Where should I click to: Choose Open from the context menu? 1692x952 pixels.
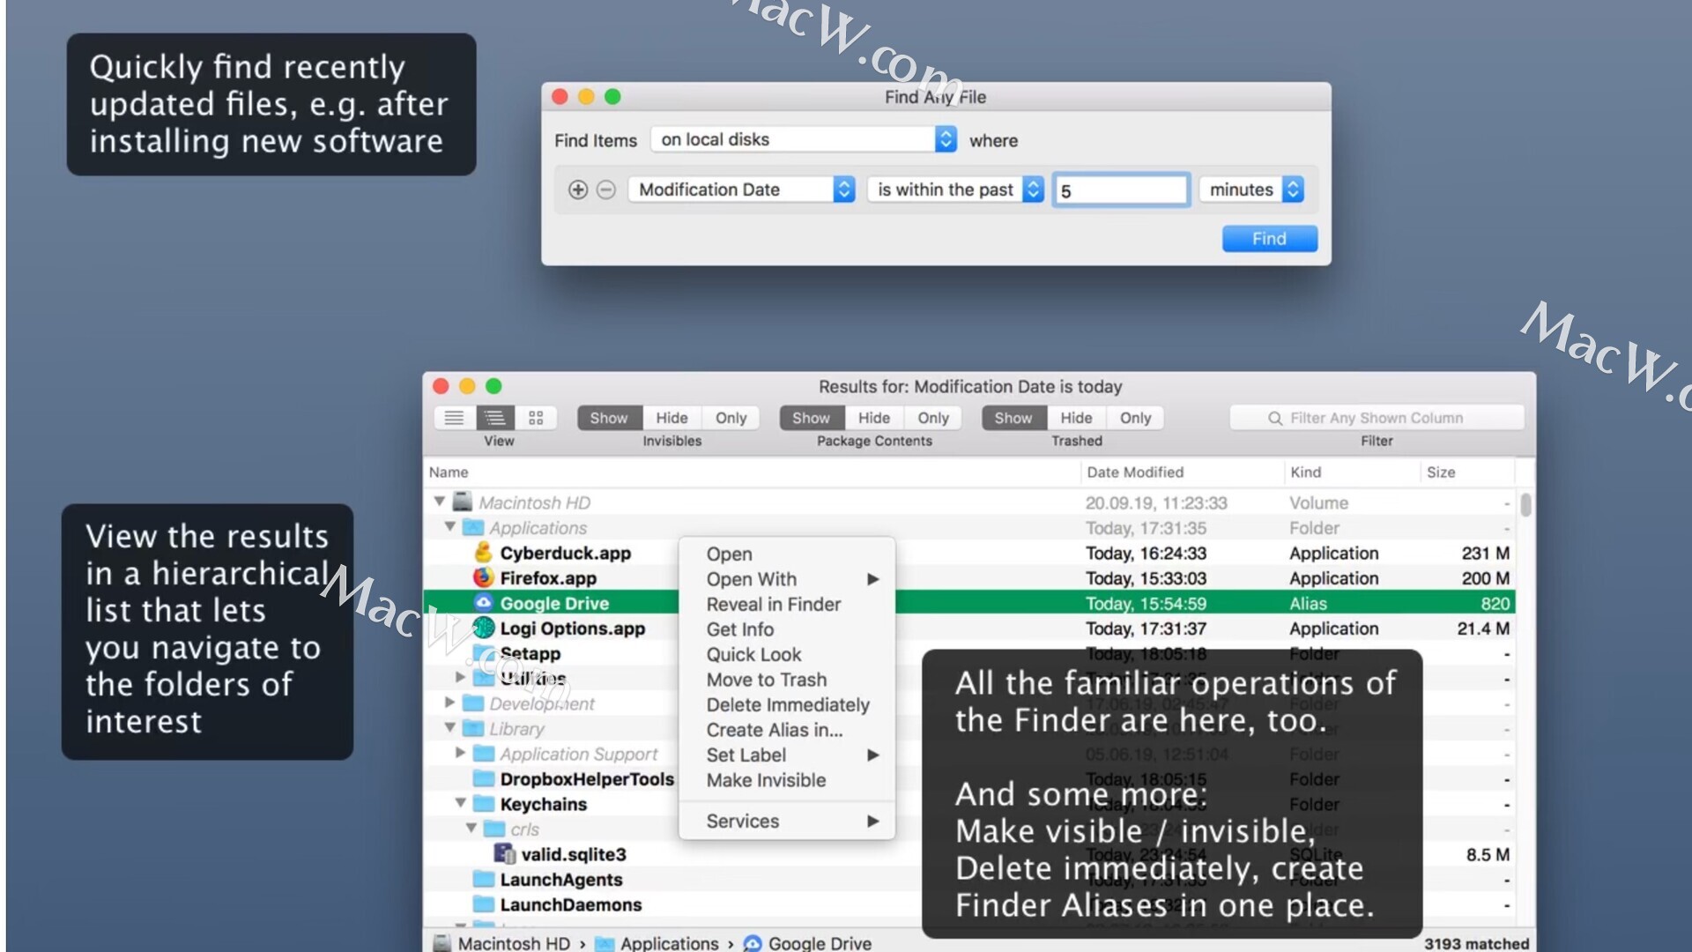click(787, 554)
